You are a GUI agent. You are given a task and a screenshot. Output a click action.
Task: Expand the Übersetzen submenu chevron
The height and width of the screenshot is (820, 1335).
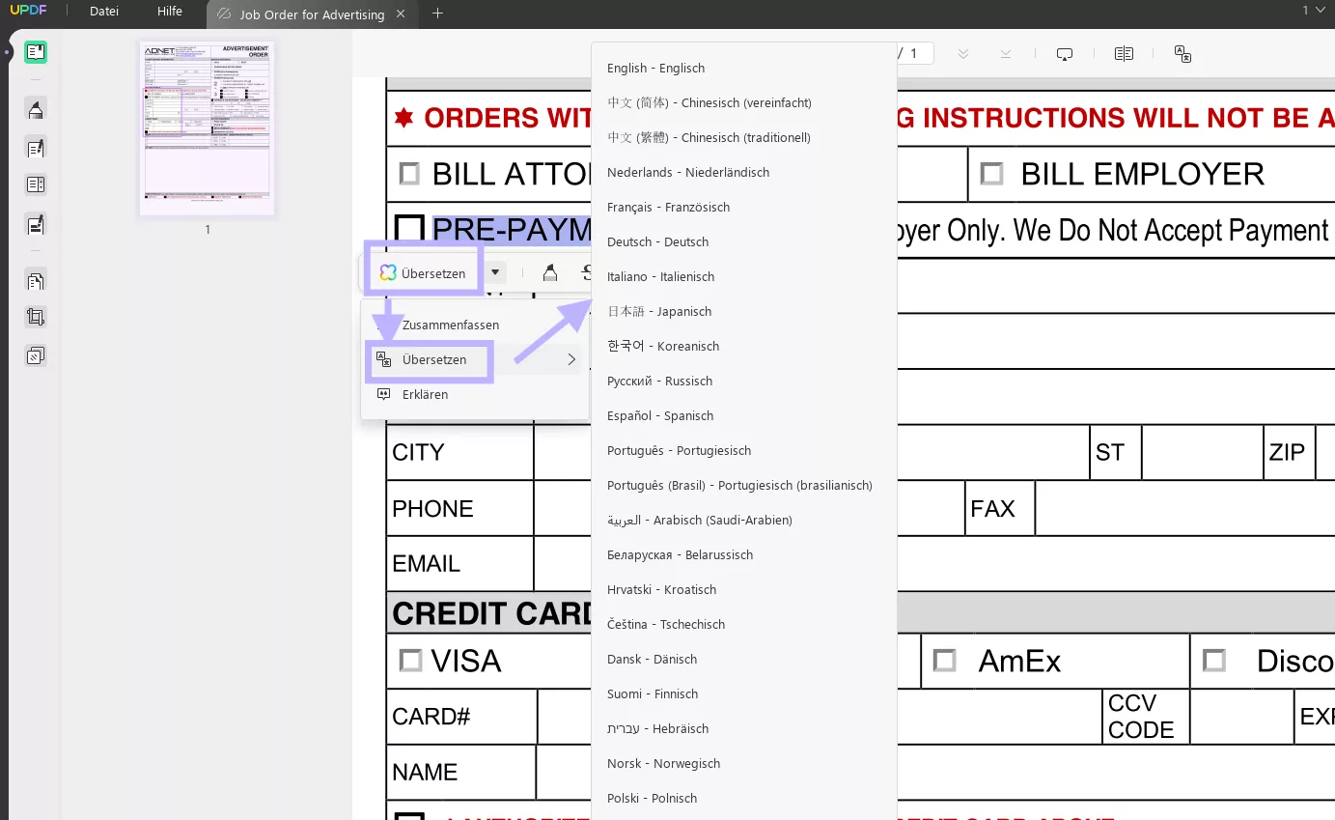coord(571,359)
